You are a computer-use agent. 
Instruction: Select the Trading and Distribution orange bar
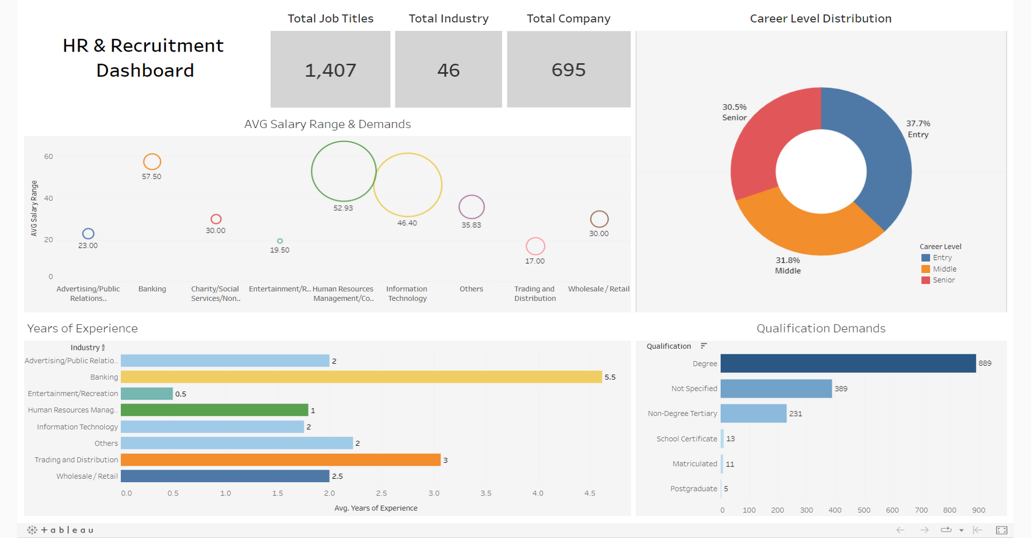pos(280,460)
